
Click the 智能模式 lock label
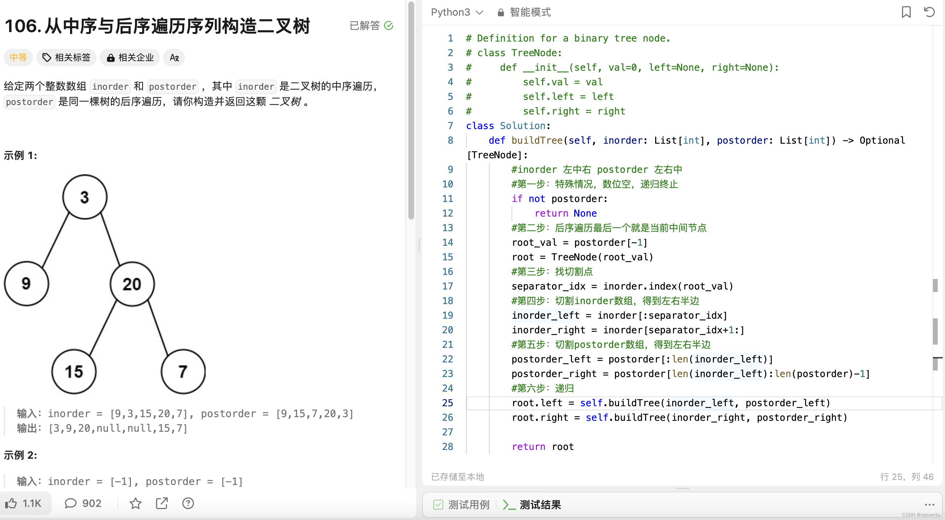tap(524, 12)
